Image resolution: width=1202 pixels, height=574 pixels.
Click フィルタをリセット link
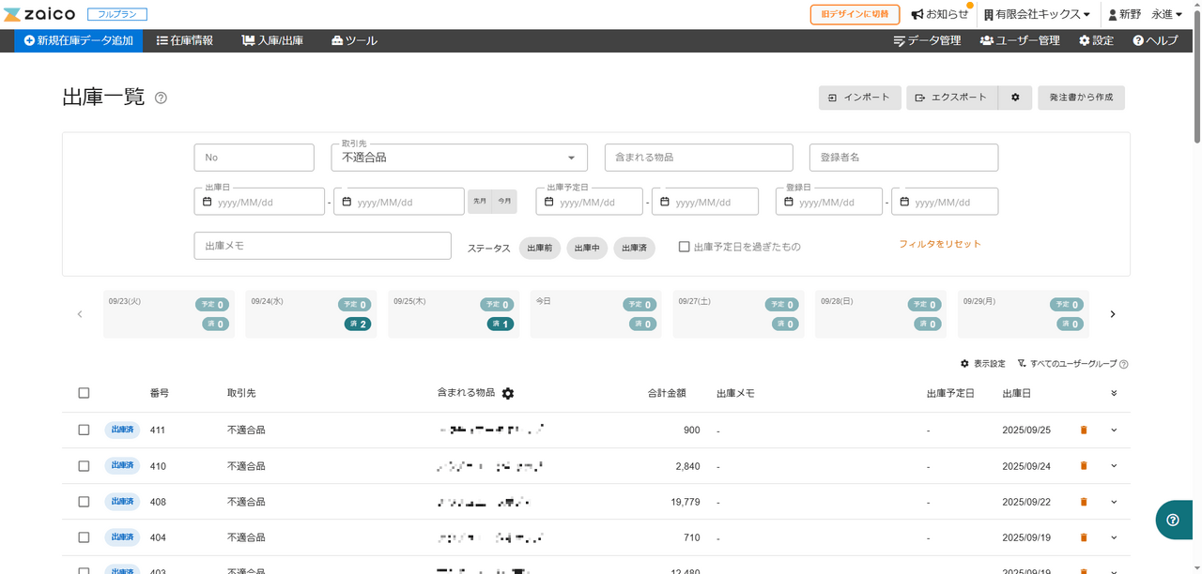(939, 244)
